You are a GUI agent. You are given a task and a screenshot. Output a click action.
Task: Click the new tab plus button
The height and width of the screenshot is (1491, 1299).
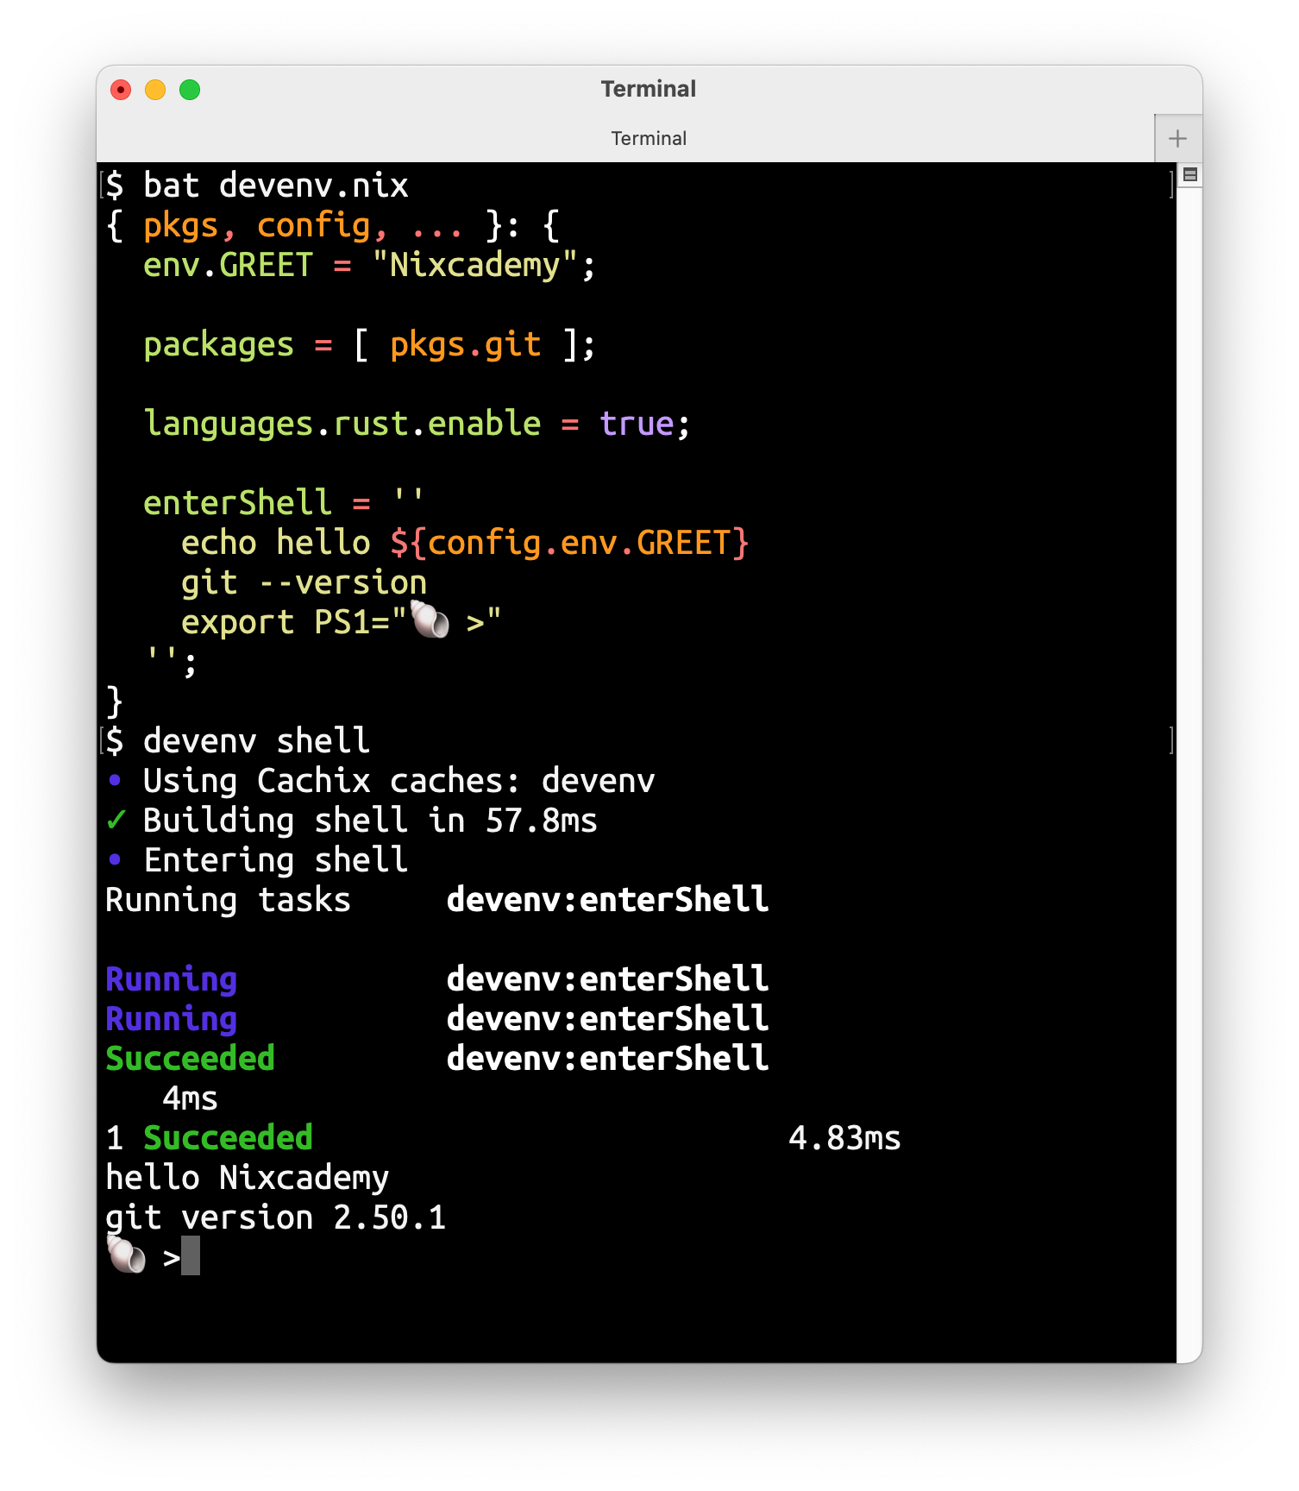click(x=1177, y=138)
